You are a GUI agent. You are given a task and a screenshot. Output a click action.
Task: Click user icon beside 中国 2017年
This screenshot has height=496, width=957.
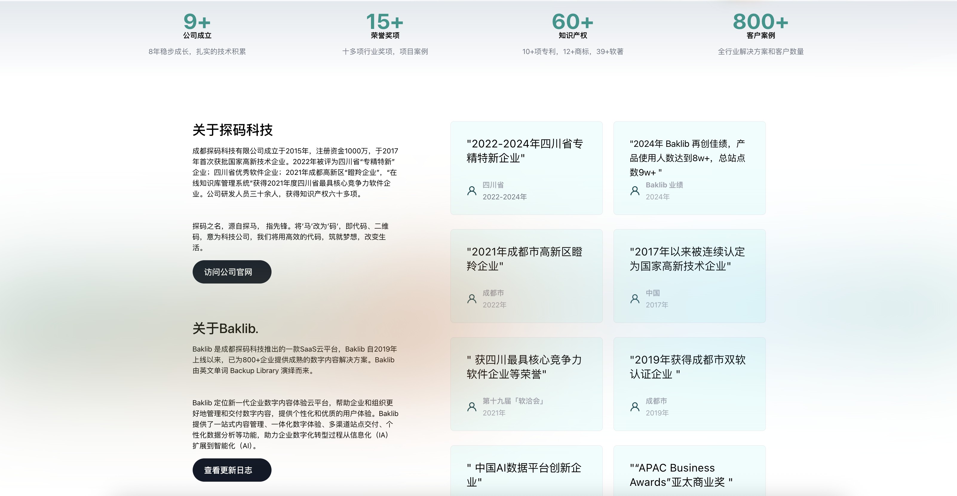coord(634,299)
